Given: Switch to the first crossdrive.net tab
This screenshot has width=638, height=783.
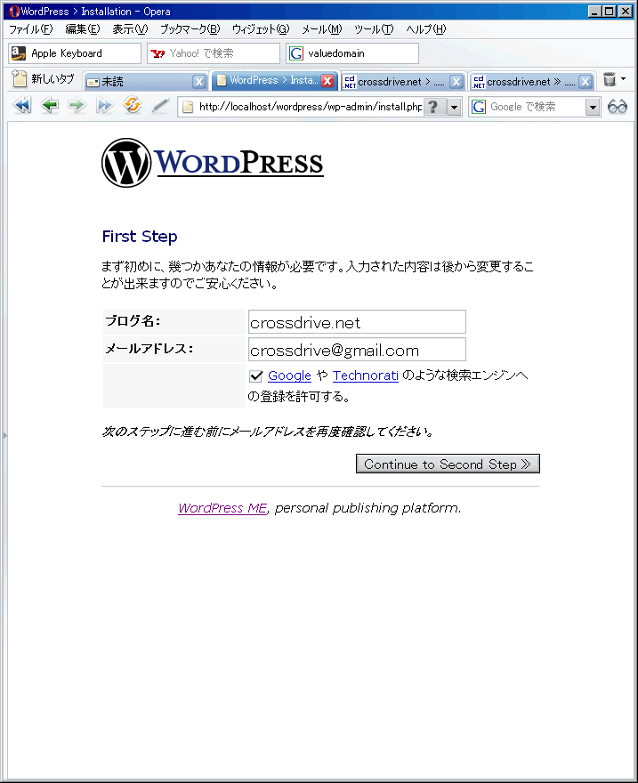Looking at the screenshot, I should coord(403,82).
